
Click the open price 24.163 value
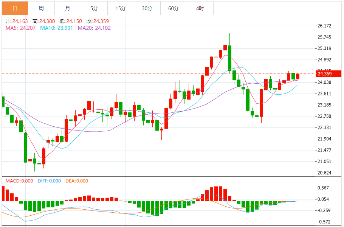pos(20,21)
